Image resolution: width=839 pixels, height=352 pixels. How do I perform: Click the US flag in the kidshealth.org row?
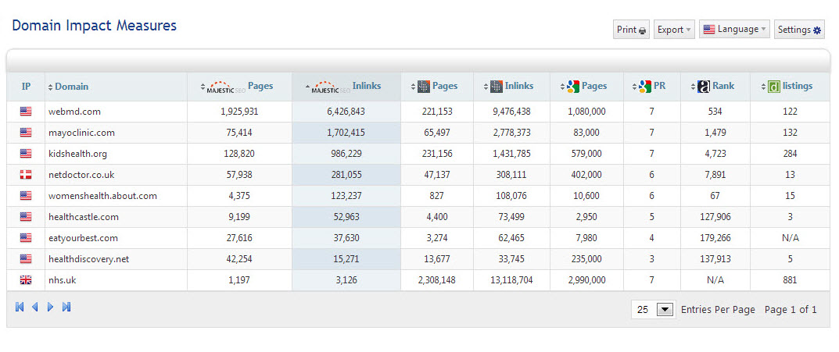click(x=26, y=153)
